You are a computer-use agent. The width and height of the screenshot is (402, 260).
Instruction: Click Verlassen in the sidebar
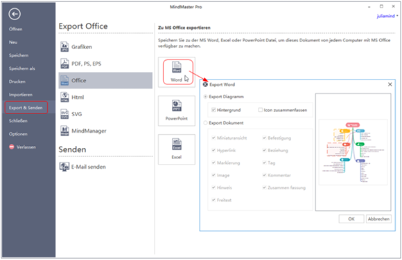[26, 147]
